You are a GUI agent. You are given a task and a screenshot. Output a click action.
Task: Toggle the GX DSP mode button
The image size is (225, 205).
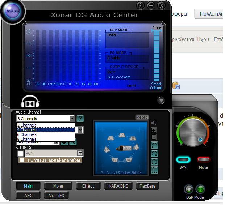[200, 189]
